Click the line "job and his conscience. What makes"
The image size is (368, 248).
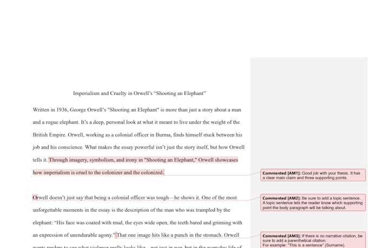coord(139,147)
